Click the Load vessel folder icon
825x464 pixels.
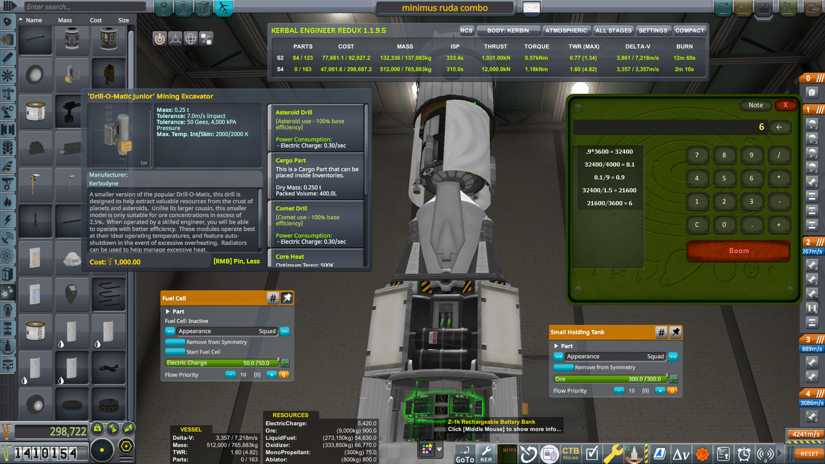coord(743,8)
